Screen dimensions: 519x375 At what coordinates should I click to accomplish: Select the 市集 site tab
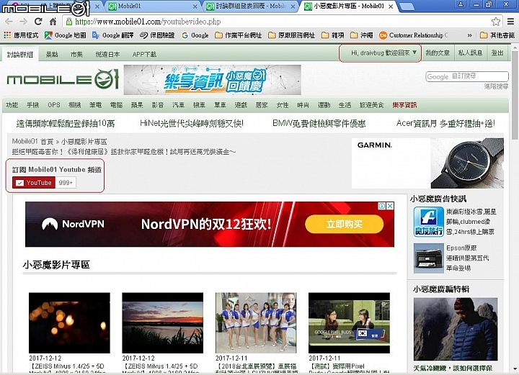coord(76,54)
